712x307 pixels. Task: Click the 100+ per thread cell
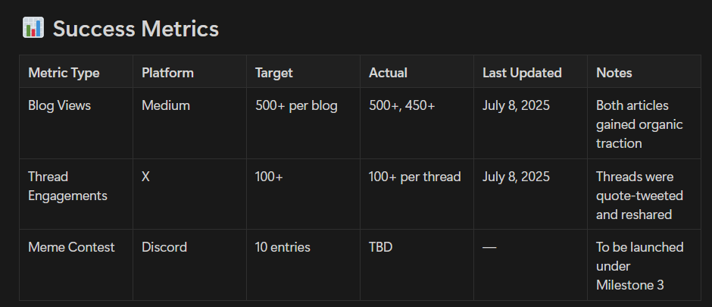[x=417, y=194]
